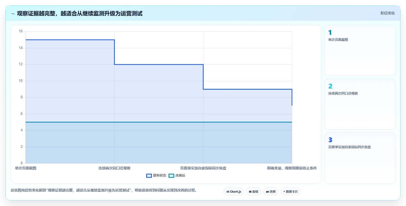Image resolution: width=406 pixels, height=206 pixels.
Task: Click the y-axis value 2
Action: coord(22,147)
